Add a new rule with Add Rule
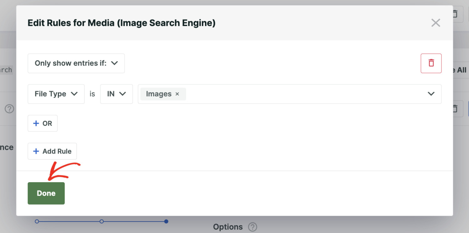 click(52, 151)
